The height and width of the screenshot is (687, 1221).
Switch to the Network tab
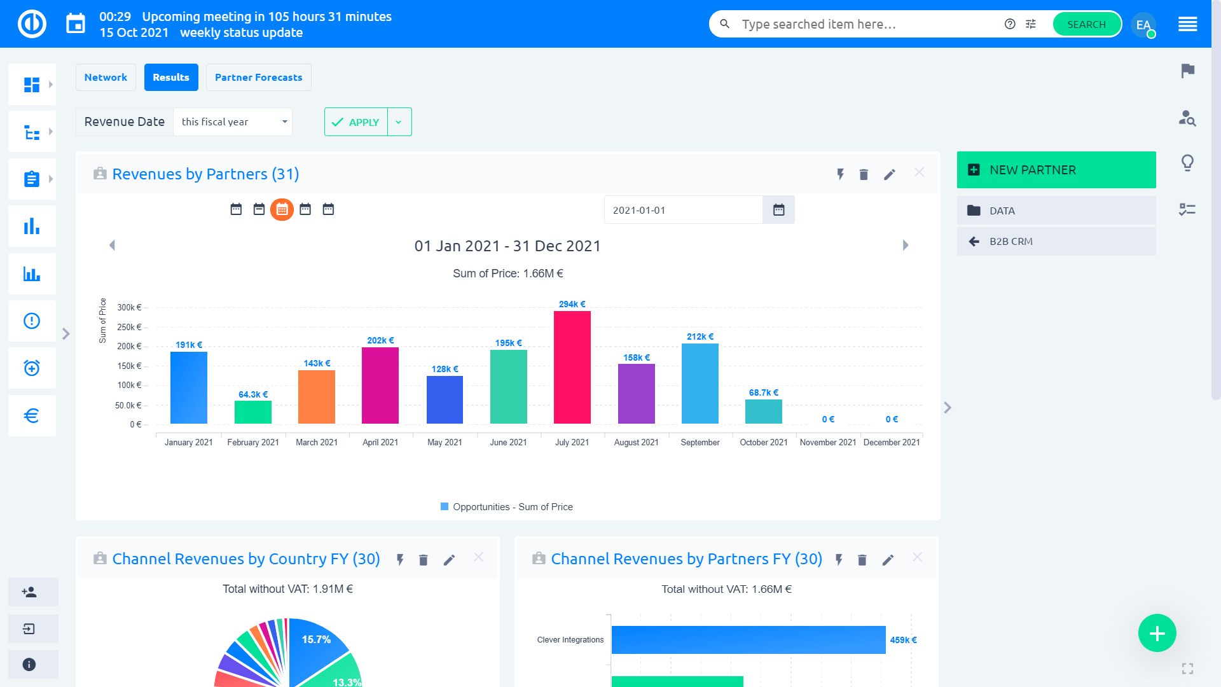[x=106, y=77]
